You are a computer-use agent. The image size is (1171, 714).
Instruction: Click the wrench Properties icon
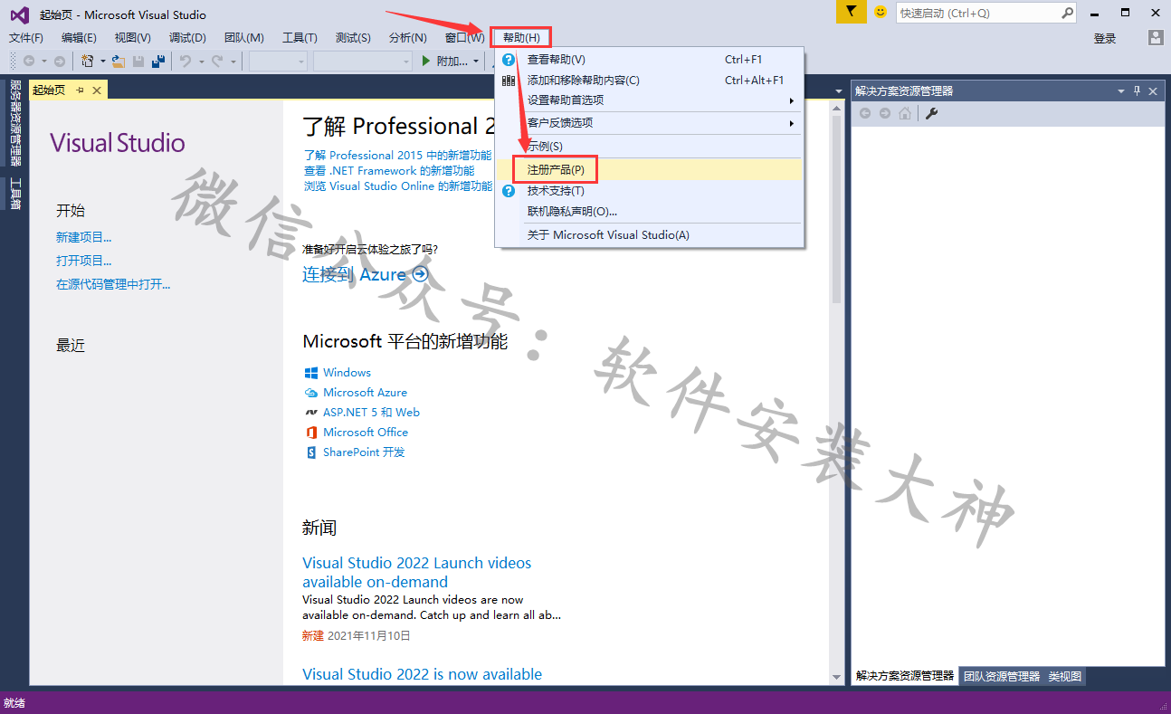[931, 113]
